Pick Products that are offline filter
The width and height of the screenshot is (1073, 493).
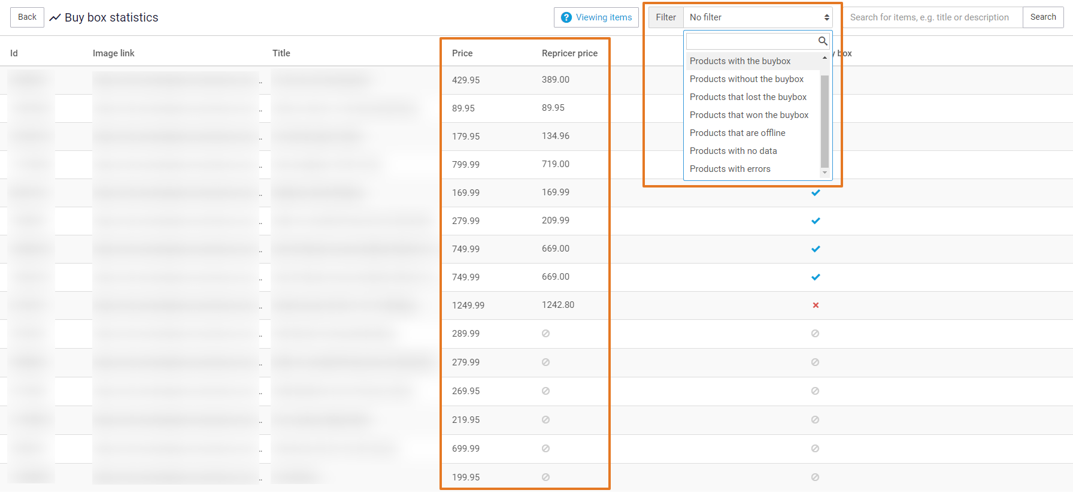tap(737, 133)
